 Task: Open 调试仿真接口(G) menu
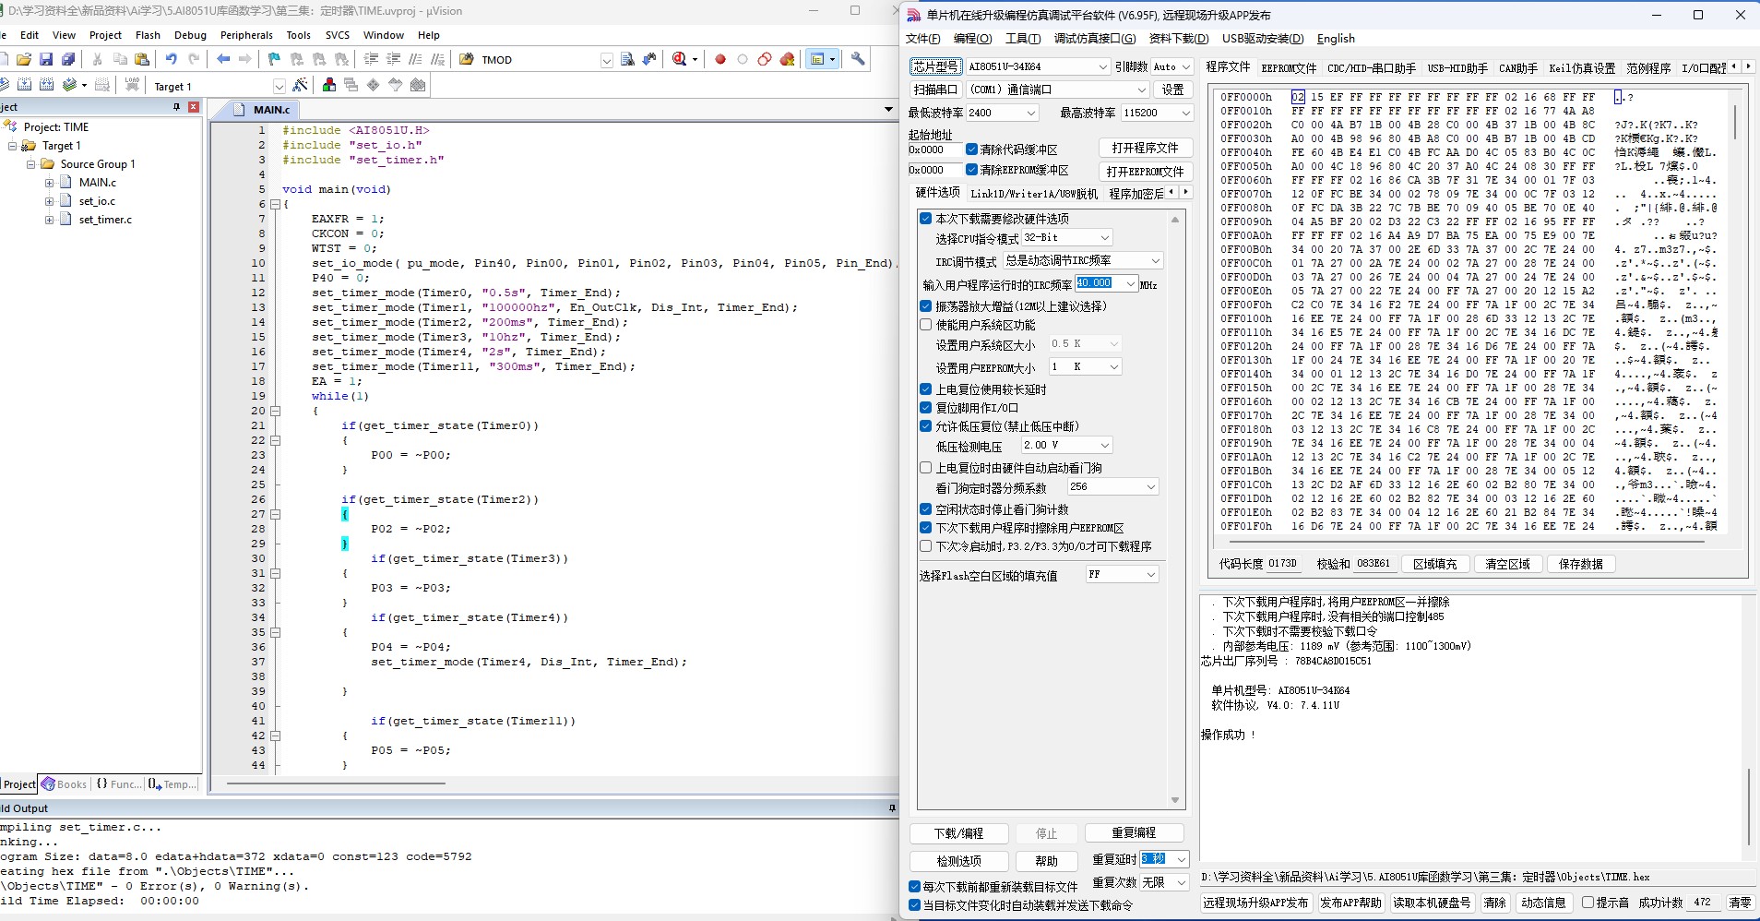[x=1095, y=39]
